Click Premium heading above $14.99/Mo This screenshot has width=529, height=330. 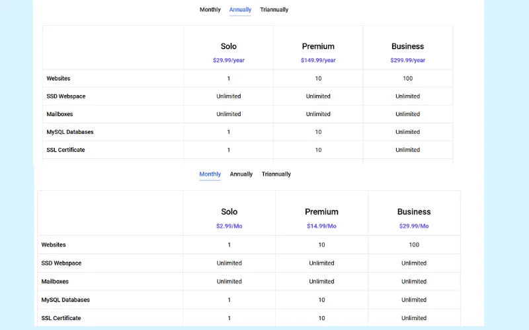pyautogui.click(x=321, y=212)
